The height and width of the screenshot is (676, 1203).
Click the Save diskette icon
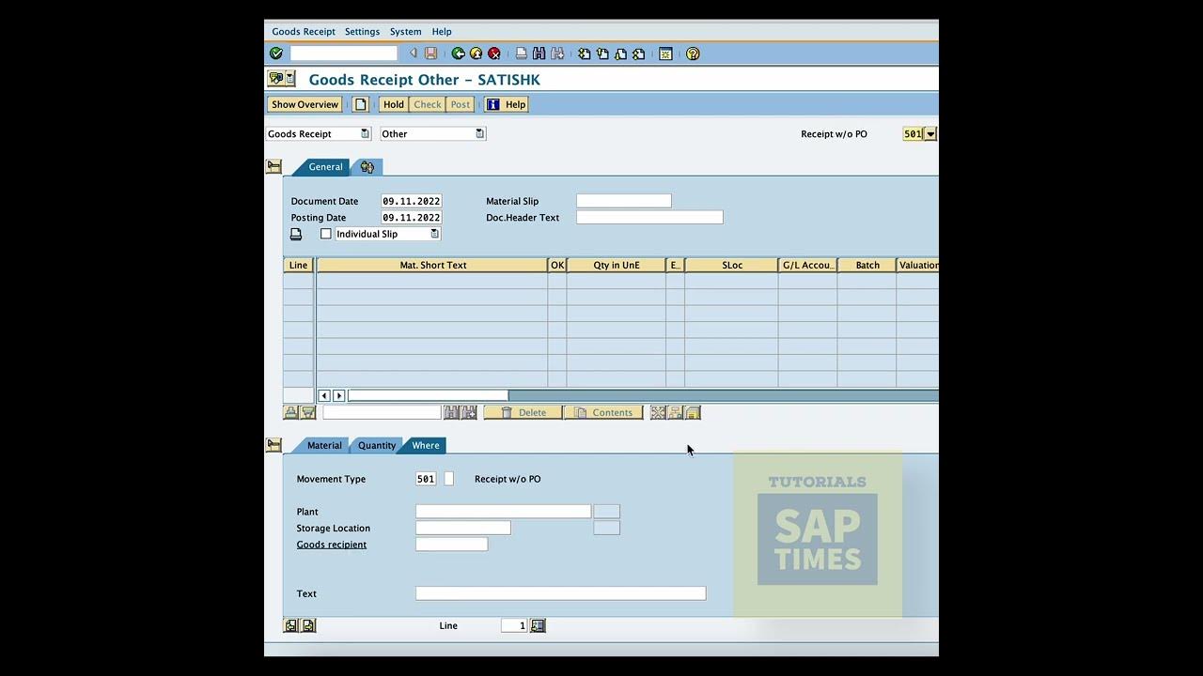click(430, 54)
